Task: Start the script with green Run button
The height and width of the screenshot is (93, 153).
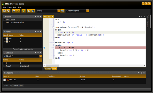Action: click(23, 11)
